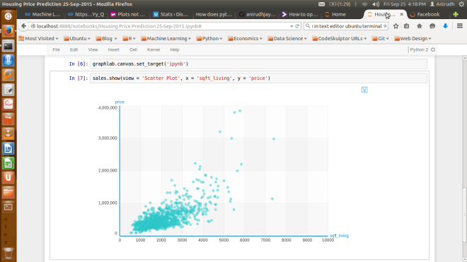This screenshot has height=262, width=467.
Task: Expand the Machine Learning bookmarks folder
Action: point(166,38)
